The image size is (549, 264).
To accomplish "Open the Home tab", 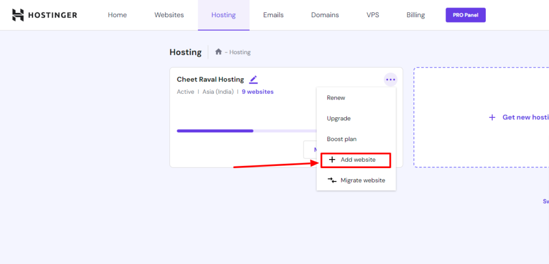I will coord(117,15).
